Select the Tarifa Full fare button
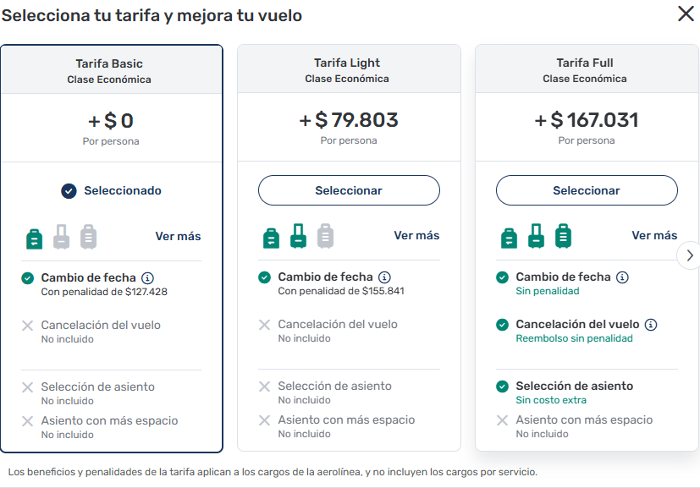 pyautogui.click(x=587, y=190)
